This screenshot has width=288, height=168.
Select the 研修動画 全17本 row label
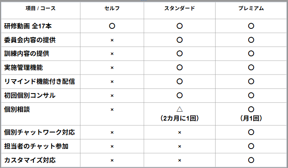coord(28,26)
